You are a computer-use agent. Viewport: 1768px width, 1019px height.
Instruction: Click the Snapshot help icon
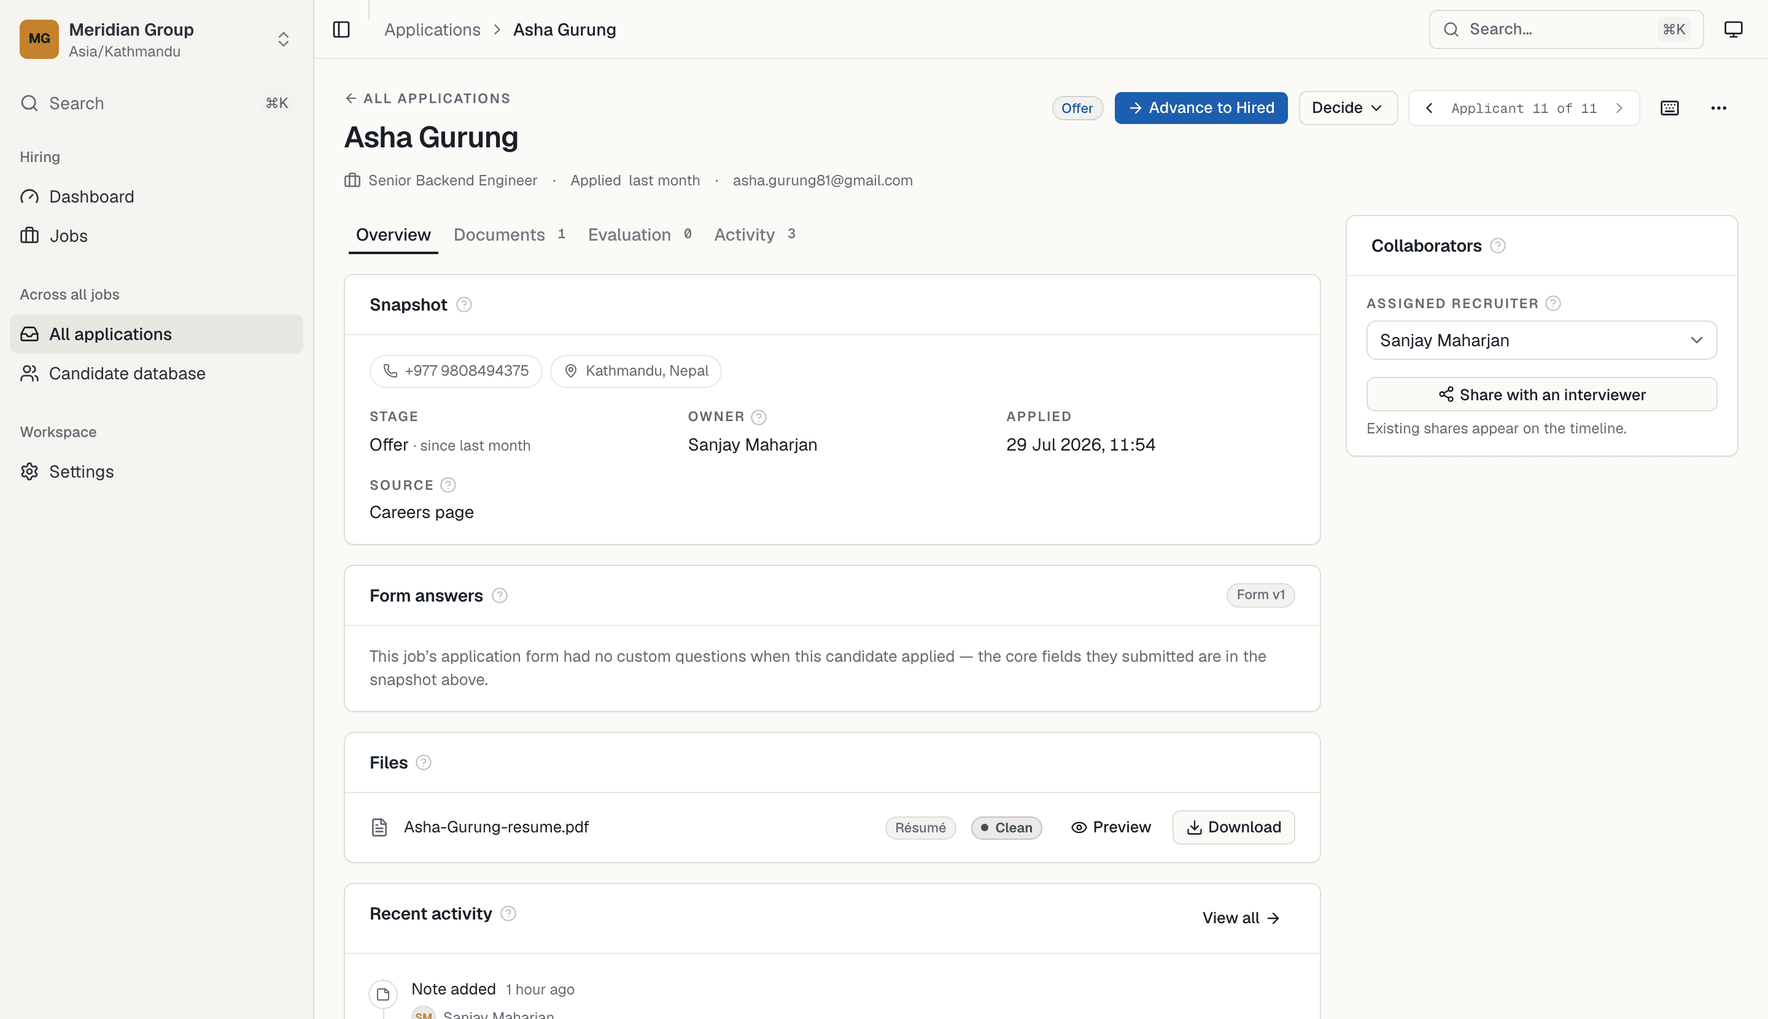click(x=464, y=304)
